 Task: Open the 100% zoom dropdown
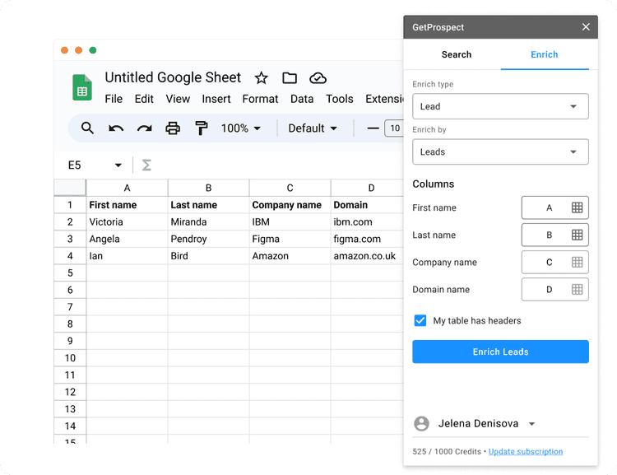point(241,128)
